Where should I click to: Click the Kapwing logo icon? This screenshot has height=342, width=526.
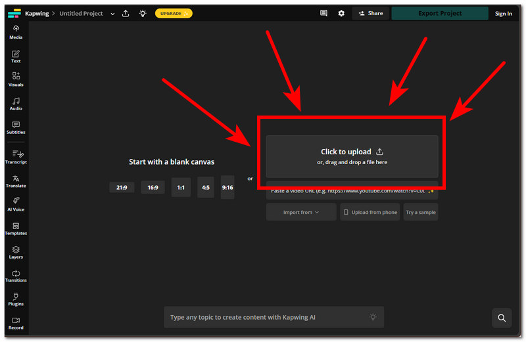(x=14, y=13)
